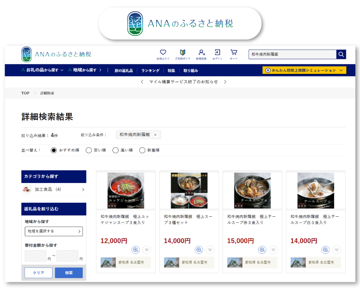Click the 15,000円 price text
This screenshot has height=288, width=360.
(241, 241)
